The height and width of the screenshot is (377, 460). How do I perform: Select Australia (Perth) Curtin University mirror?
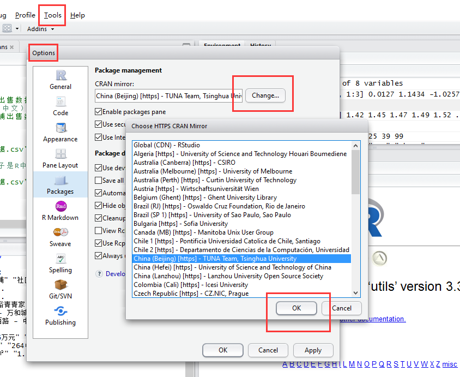241,180
